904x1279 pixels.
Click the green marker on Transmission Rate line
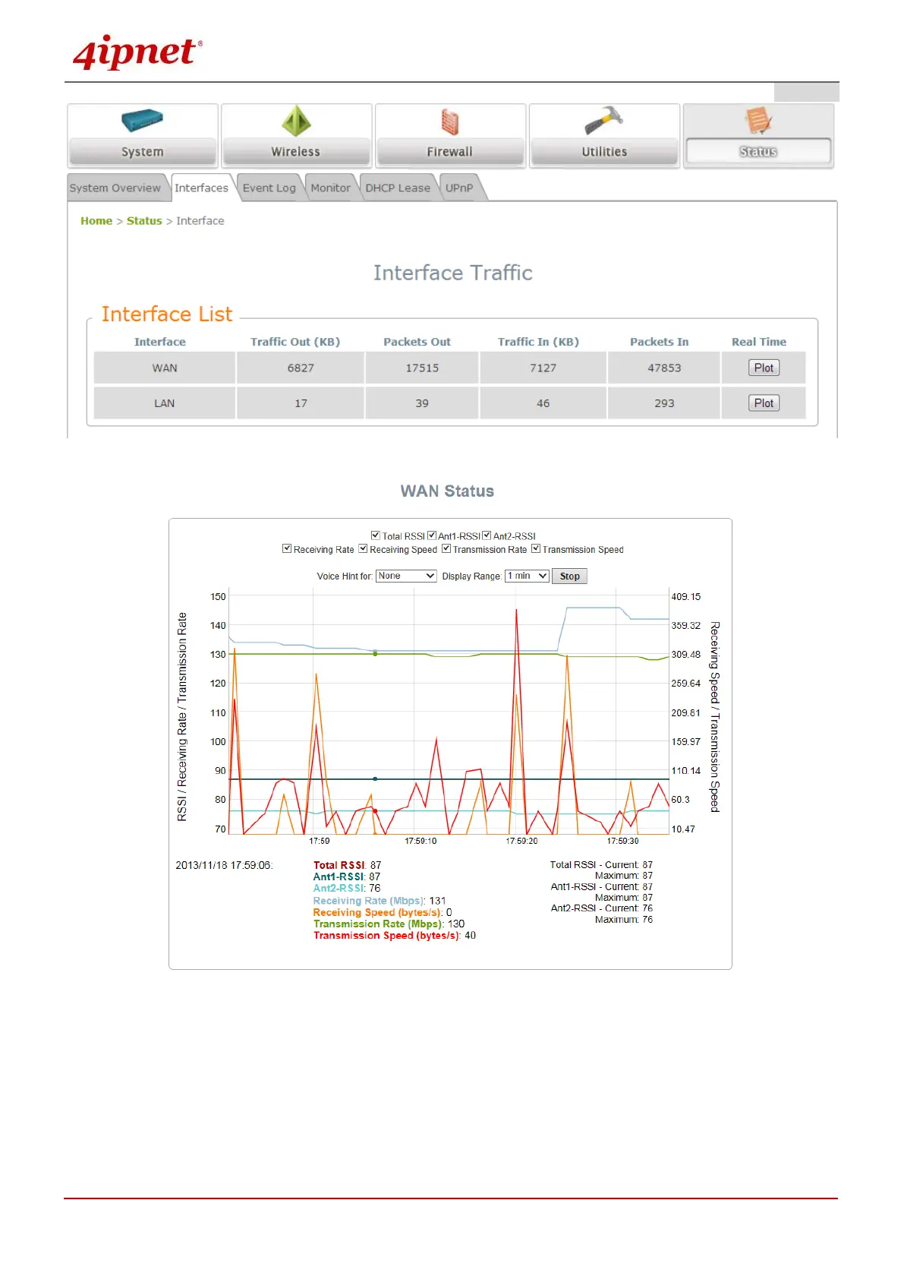[x=375, y=654]
